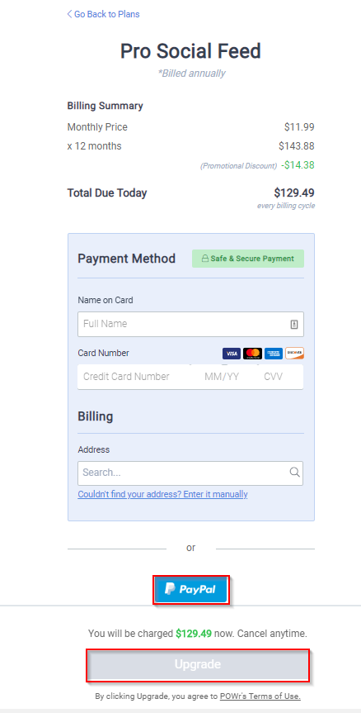Viewport: 361px width, 713px height.
Task: Go Back to Plans link
Action: pos(103,14)
